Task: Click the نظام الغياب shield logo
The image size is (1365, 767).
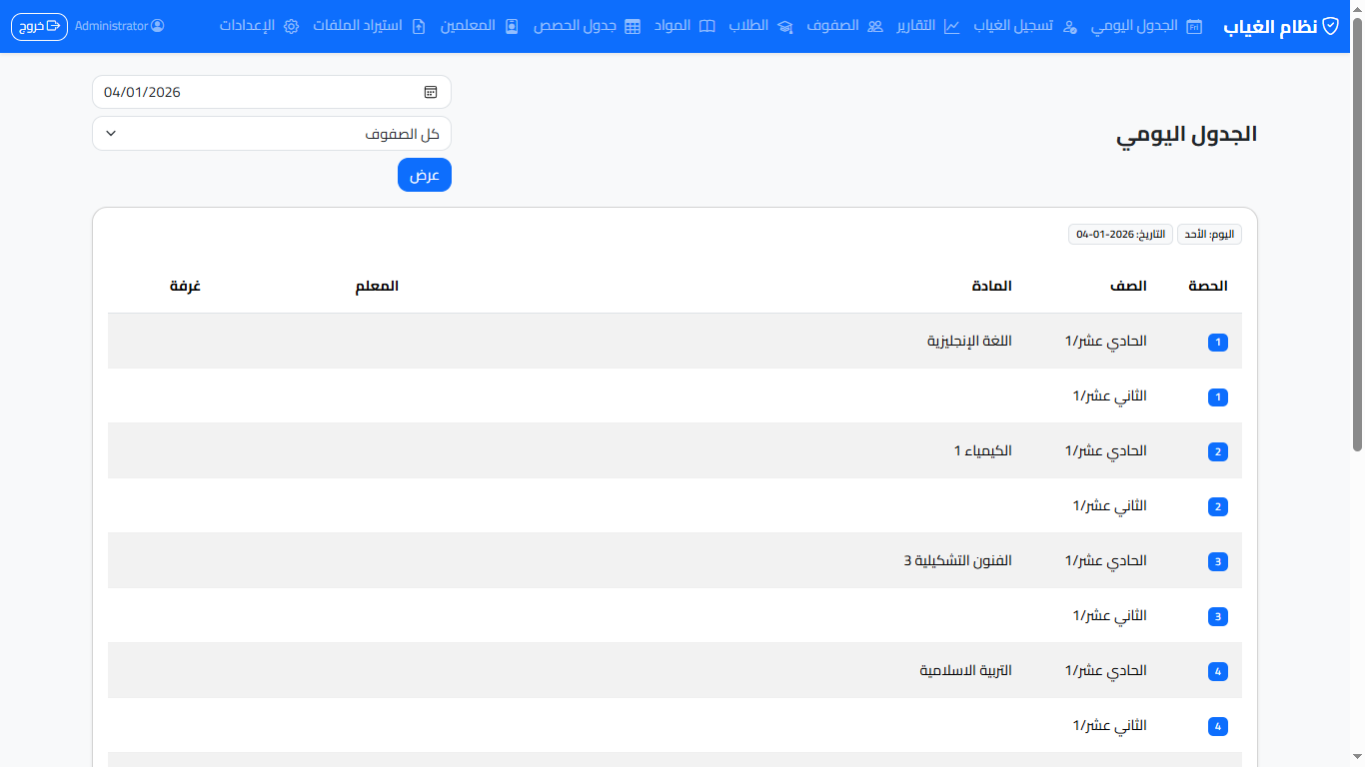Action: tap(1329, 27)
